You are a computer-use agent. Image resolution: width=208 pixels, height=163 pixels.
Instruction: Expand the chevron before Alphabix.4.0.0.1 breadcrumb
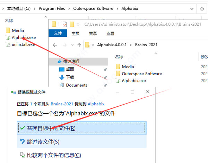coord(93,45)
